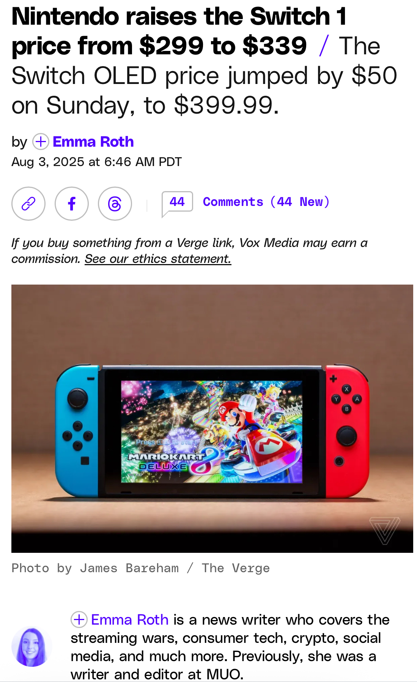Click the photo credit James Bareham caption
417x682 pixels.
click(x=141, y=568)
